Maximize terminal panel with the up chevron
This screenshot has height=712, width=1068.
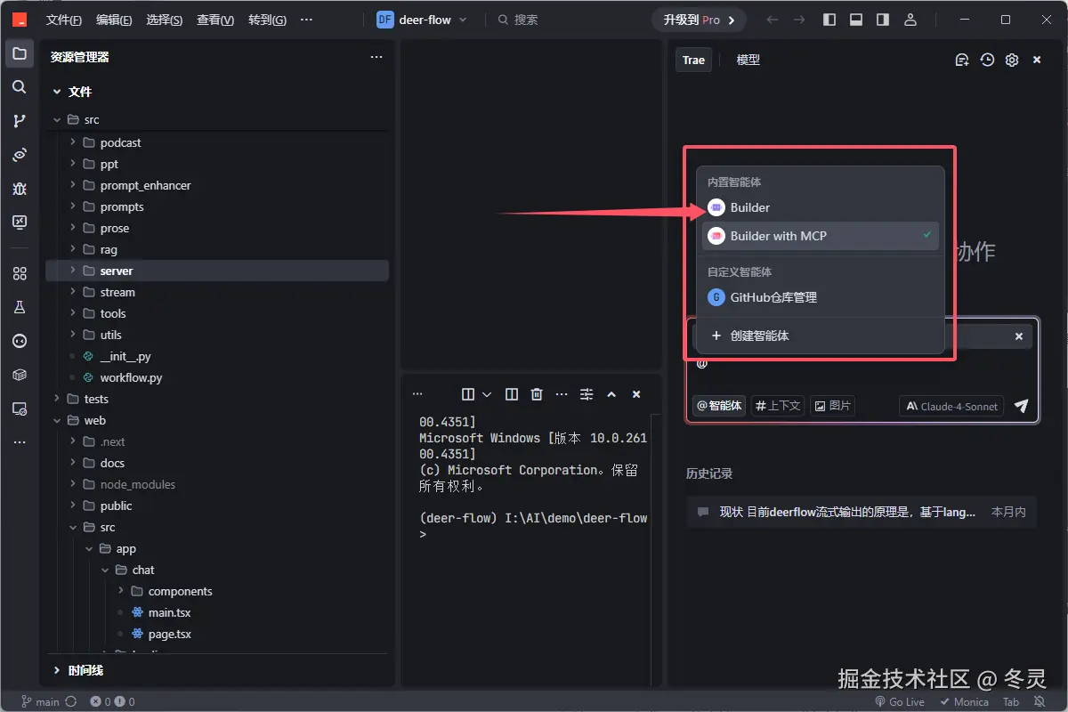coord(611,394)
